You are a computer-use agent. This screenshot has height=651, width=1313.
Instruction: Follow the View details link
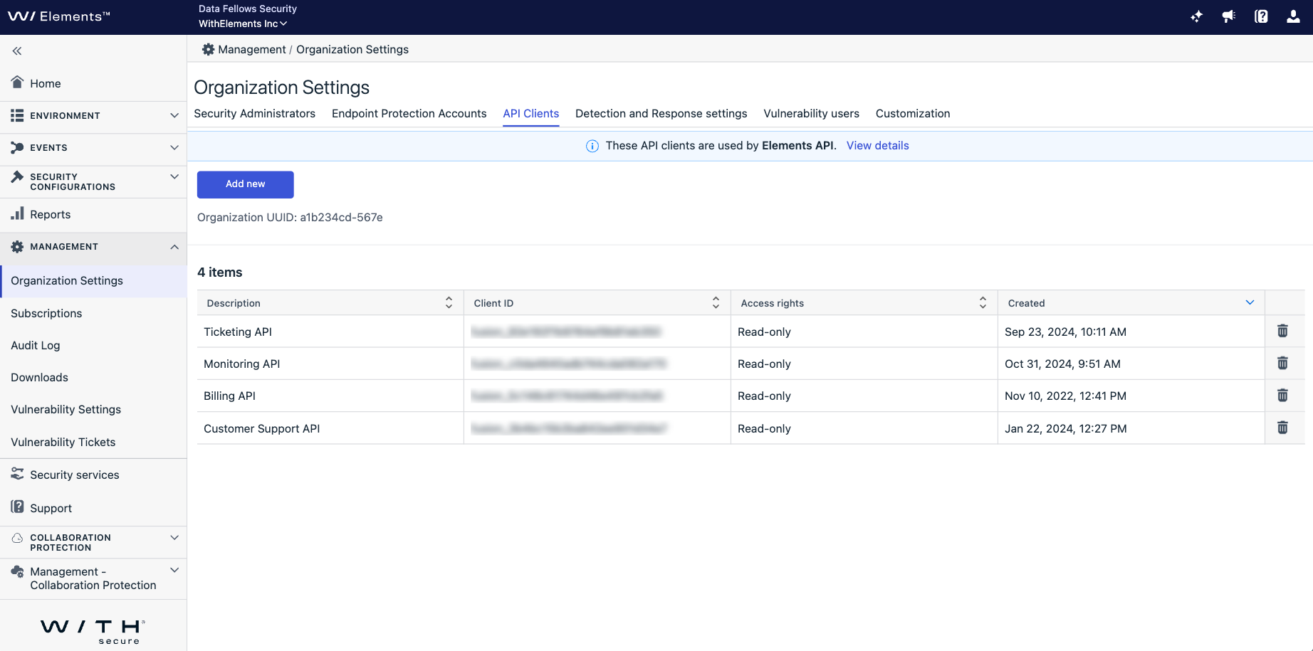tap(877, 146)
